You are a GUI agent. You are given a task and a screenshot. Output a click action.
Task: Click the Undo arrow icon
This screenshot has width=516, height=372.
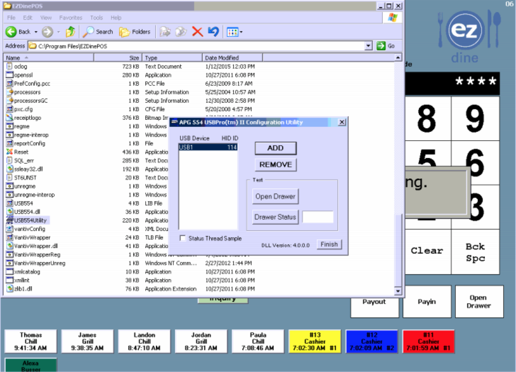pyautogui.click(x=213, y=32)
